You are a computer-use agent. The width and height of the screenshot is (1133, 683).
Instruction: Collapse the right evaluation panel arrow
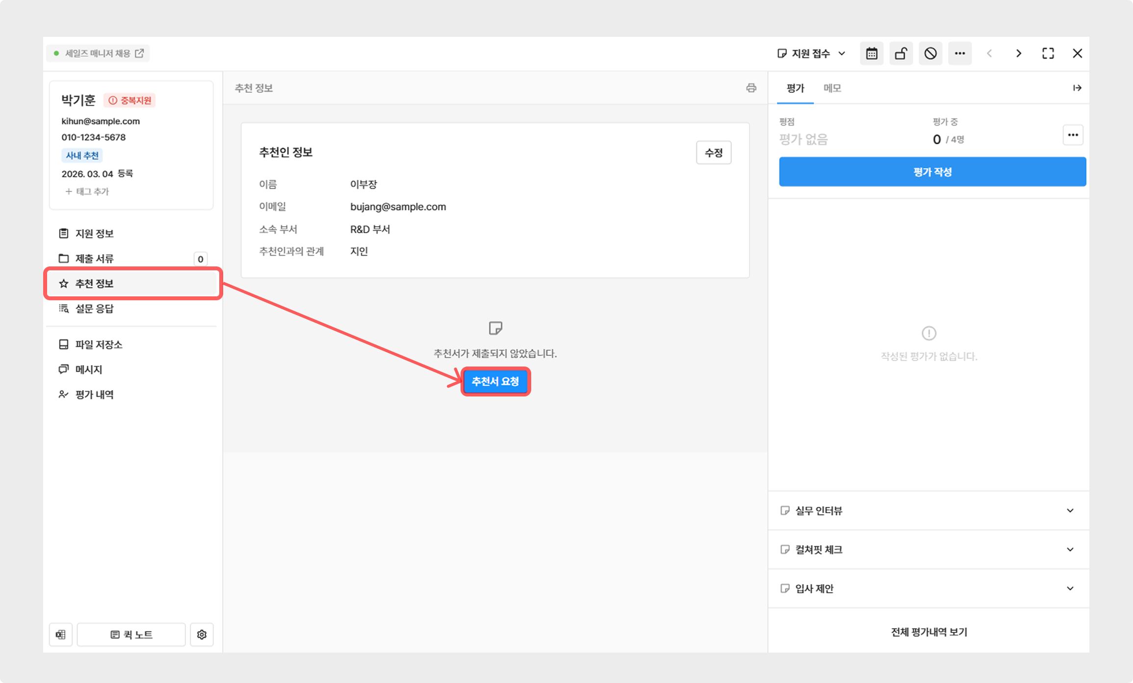pos(1077,88)
